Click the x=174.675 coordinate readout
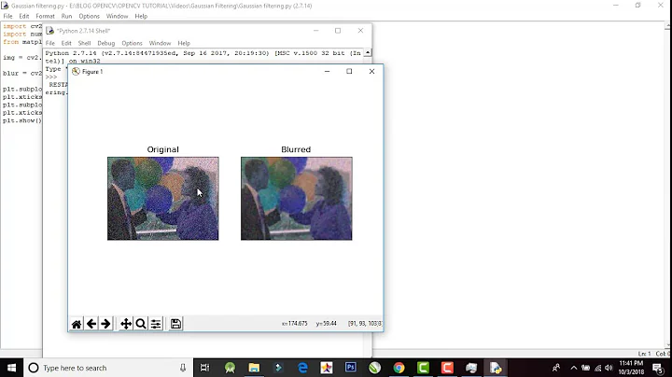Image resolution: width=672 pixels, height=377 pixels. point(294,324)
